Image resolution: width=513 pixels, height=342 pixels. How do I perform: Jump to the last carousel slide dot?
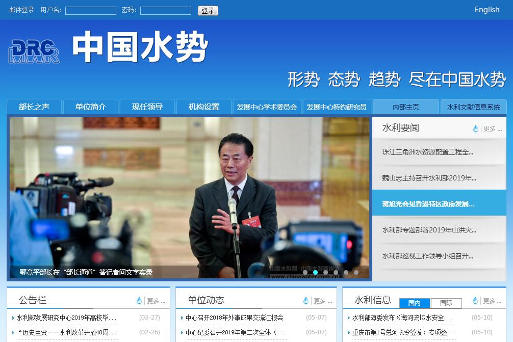(356, 272)
